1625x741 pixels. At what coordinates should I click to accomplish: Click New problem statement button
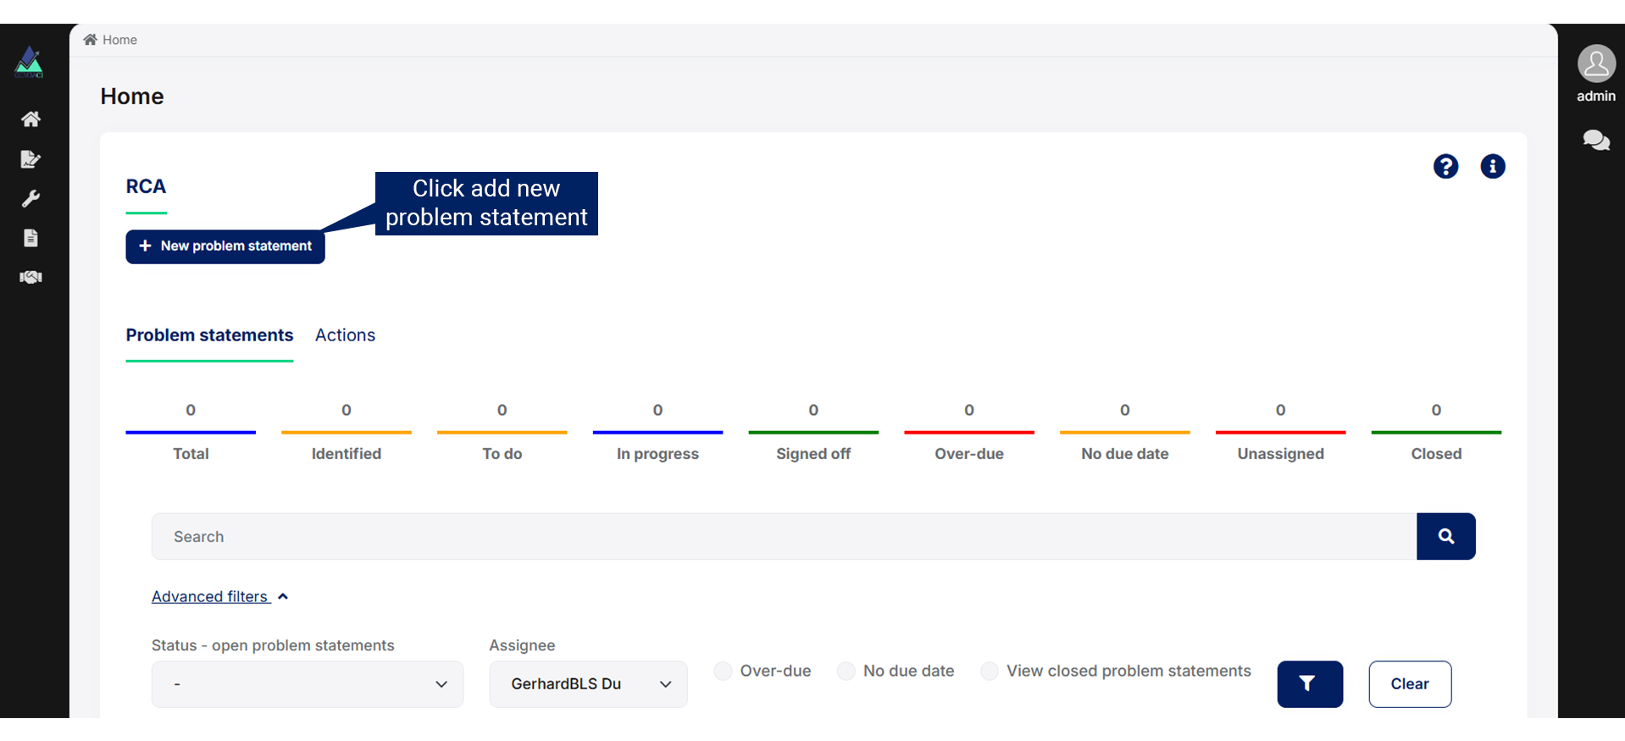[225, 246]
